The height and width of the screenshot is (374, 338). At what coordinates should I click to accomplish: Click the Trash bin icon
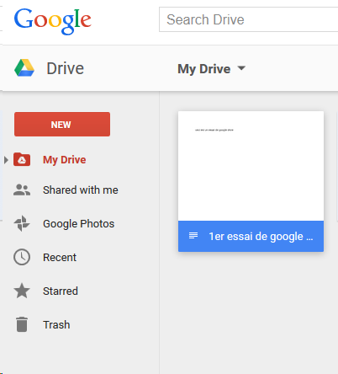click(x=22, y=324)
